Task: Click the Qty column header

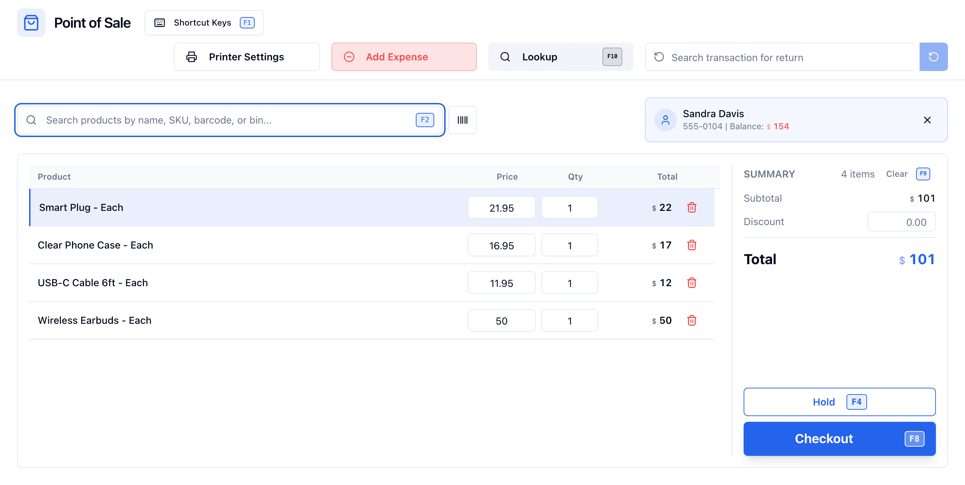Action: pyautogui.click(x=575, y=177)
